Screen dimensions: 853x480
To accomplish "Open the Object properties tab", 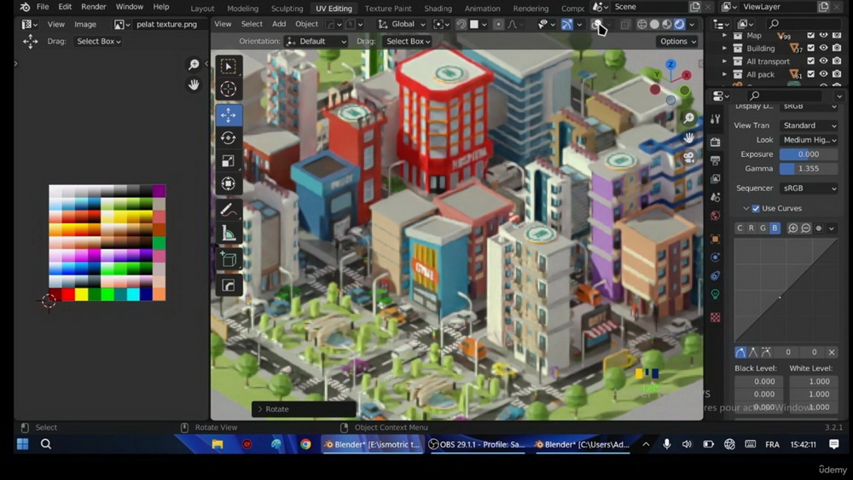I will pyautogui.click(x=716, y=240).
